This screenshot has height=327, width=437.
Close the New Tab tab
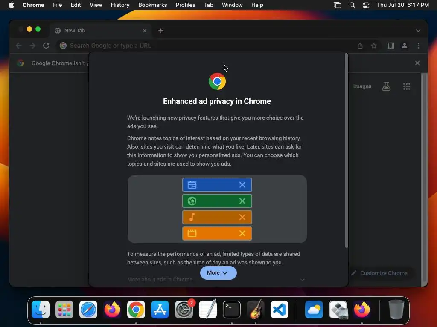click(x=145, y=31)
